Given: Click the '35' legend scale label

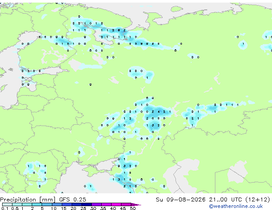Looking at the screenshot, I should pos(103,208).
